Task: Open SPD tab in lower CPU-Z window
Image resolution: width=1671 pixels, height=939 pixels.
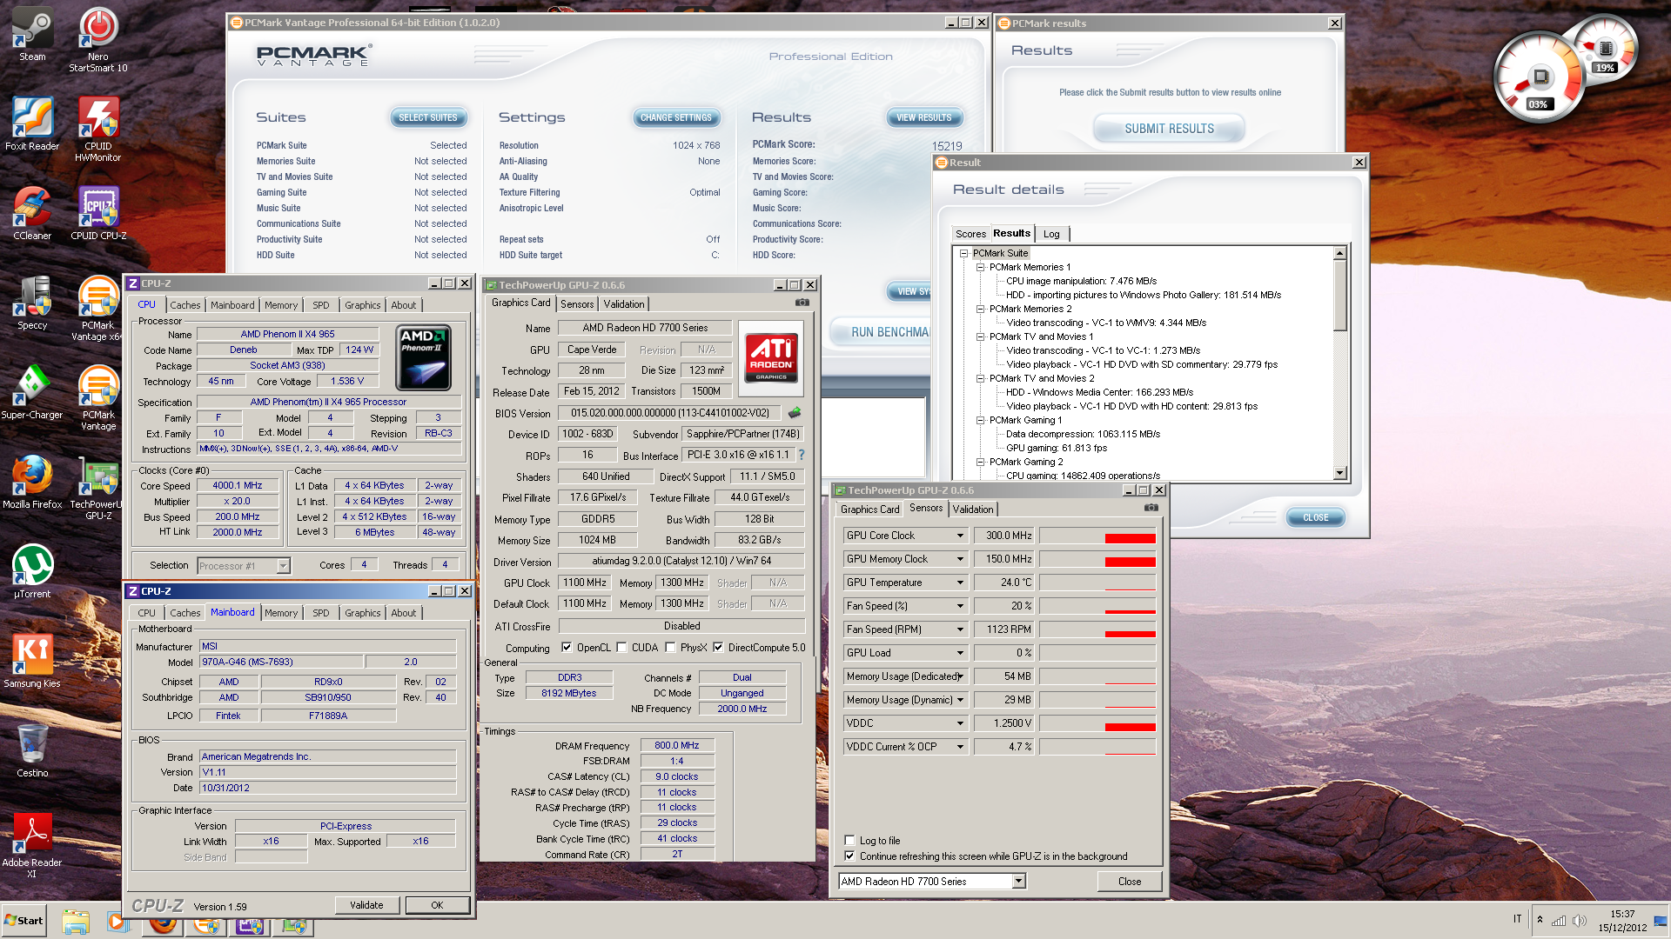Action: [321, 613]
